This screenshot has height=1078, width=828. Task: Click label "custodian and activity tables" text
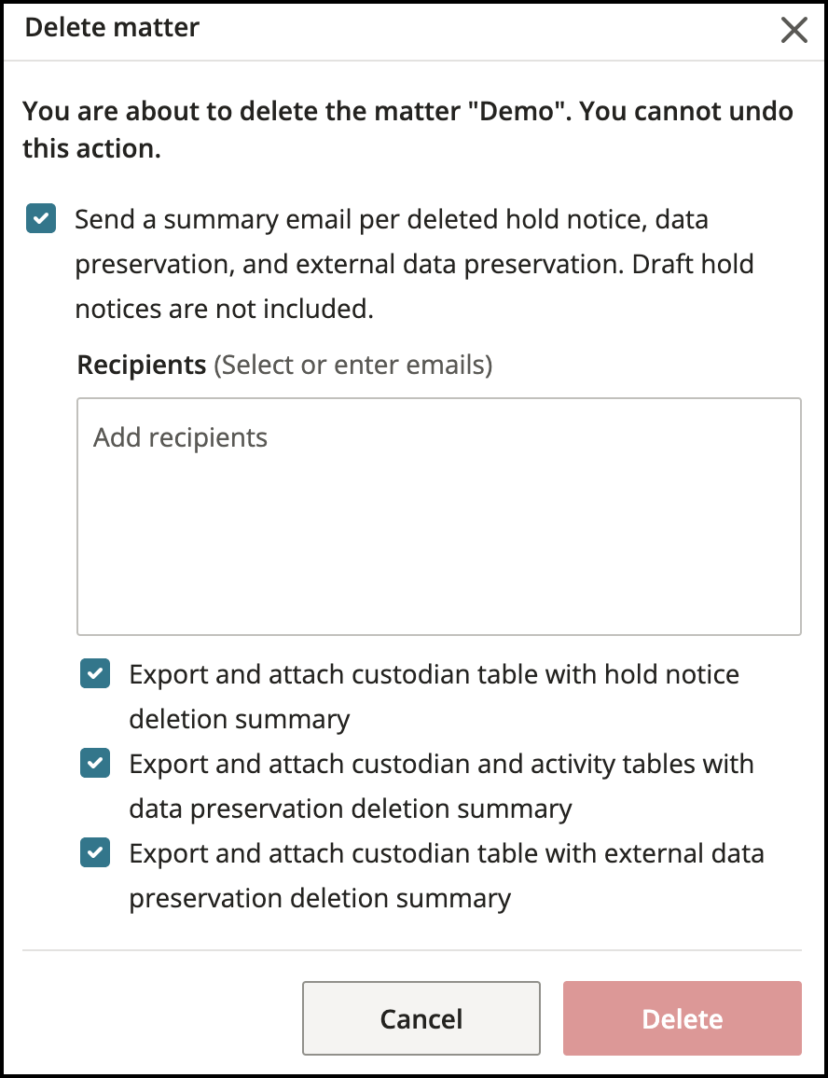pyautogui.click(x=523, y=764)
